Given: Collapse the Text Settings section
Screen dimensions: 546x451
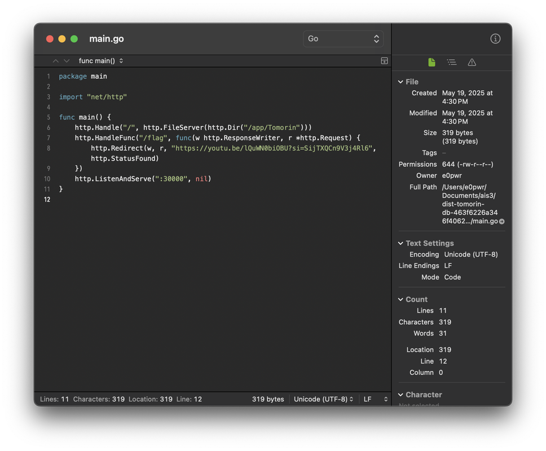Looking at the screenshot, I should pos(400,243).
